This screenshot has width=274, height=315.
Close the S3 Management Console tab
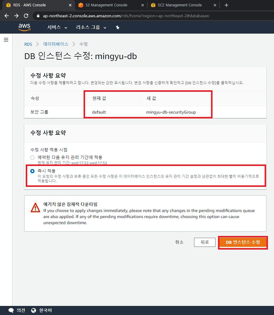pos(142,5)
